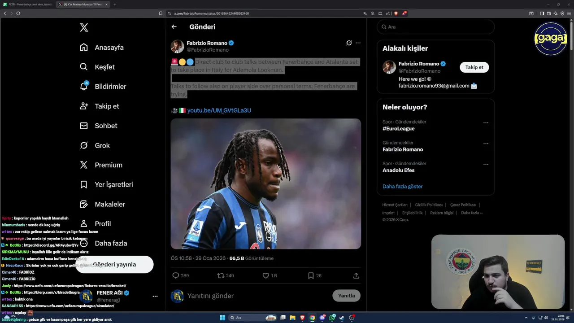Open the youtu.be/UM_GVtGLa3U link
This screenshot has width=574, height=323.
[x=219, y=110]
